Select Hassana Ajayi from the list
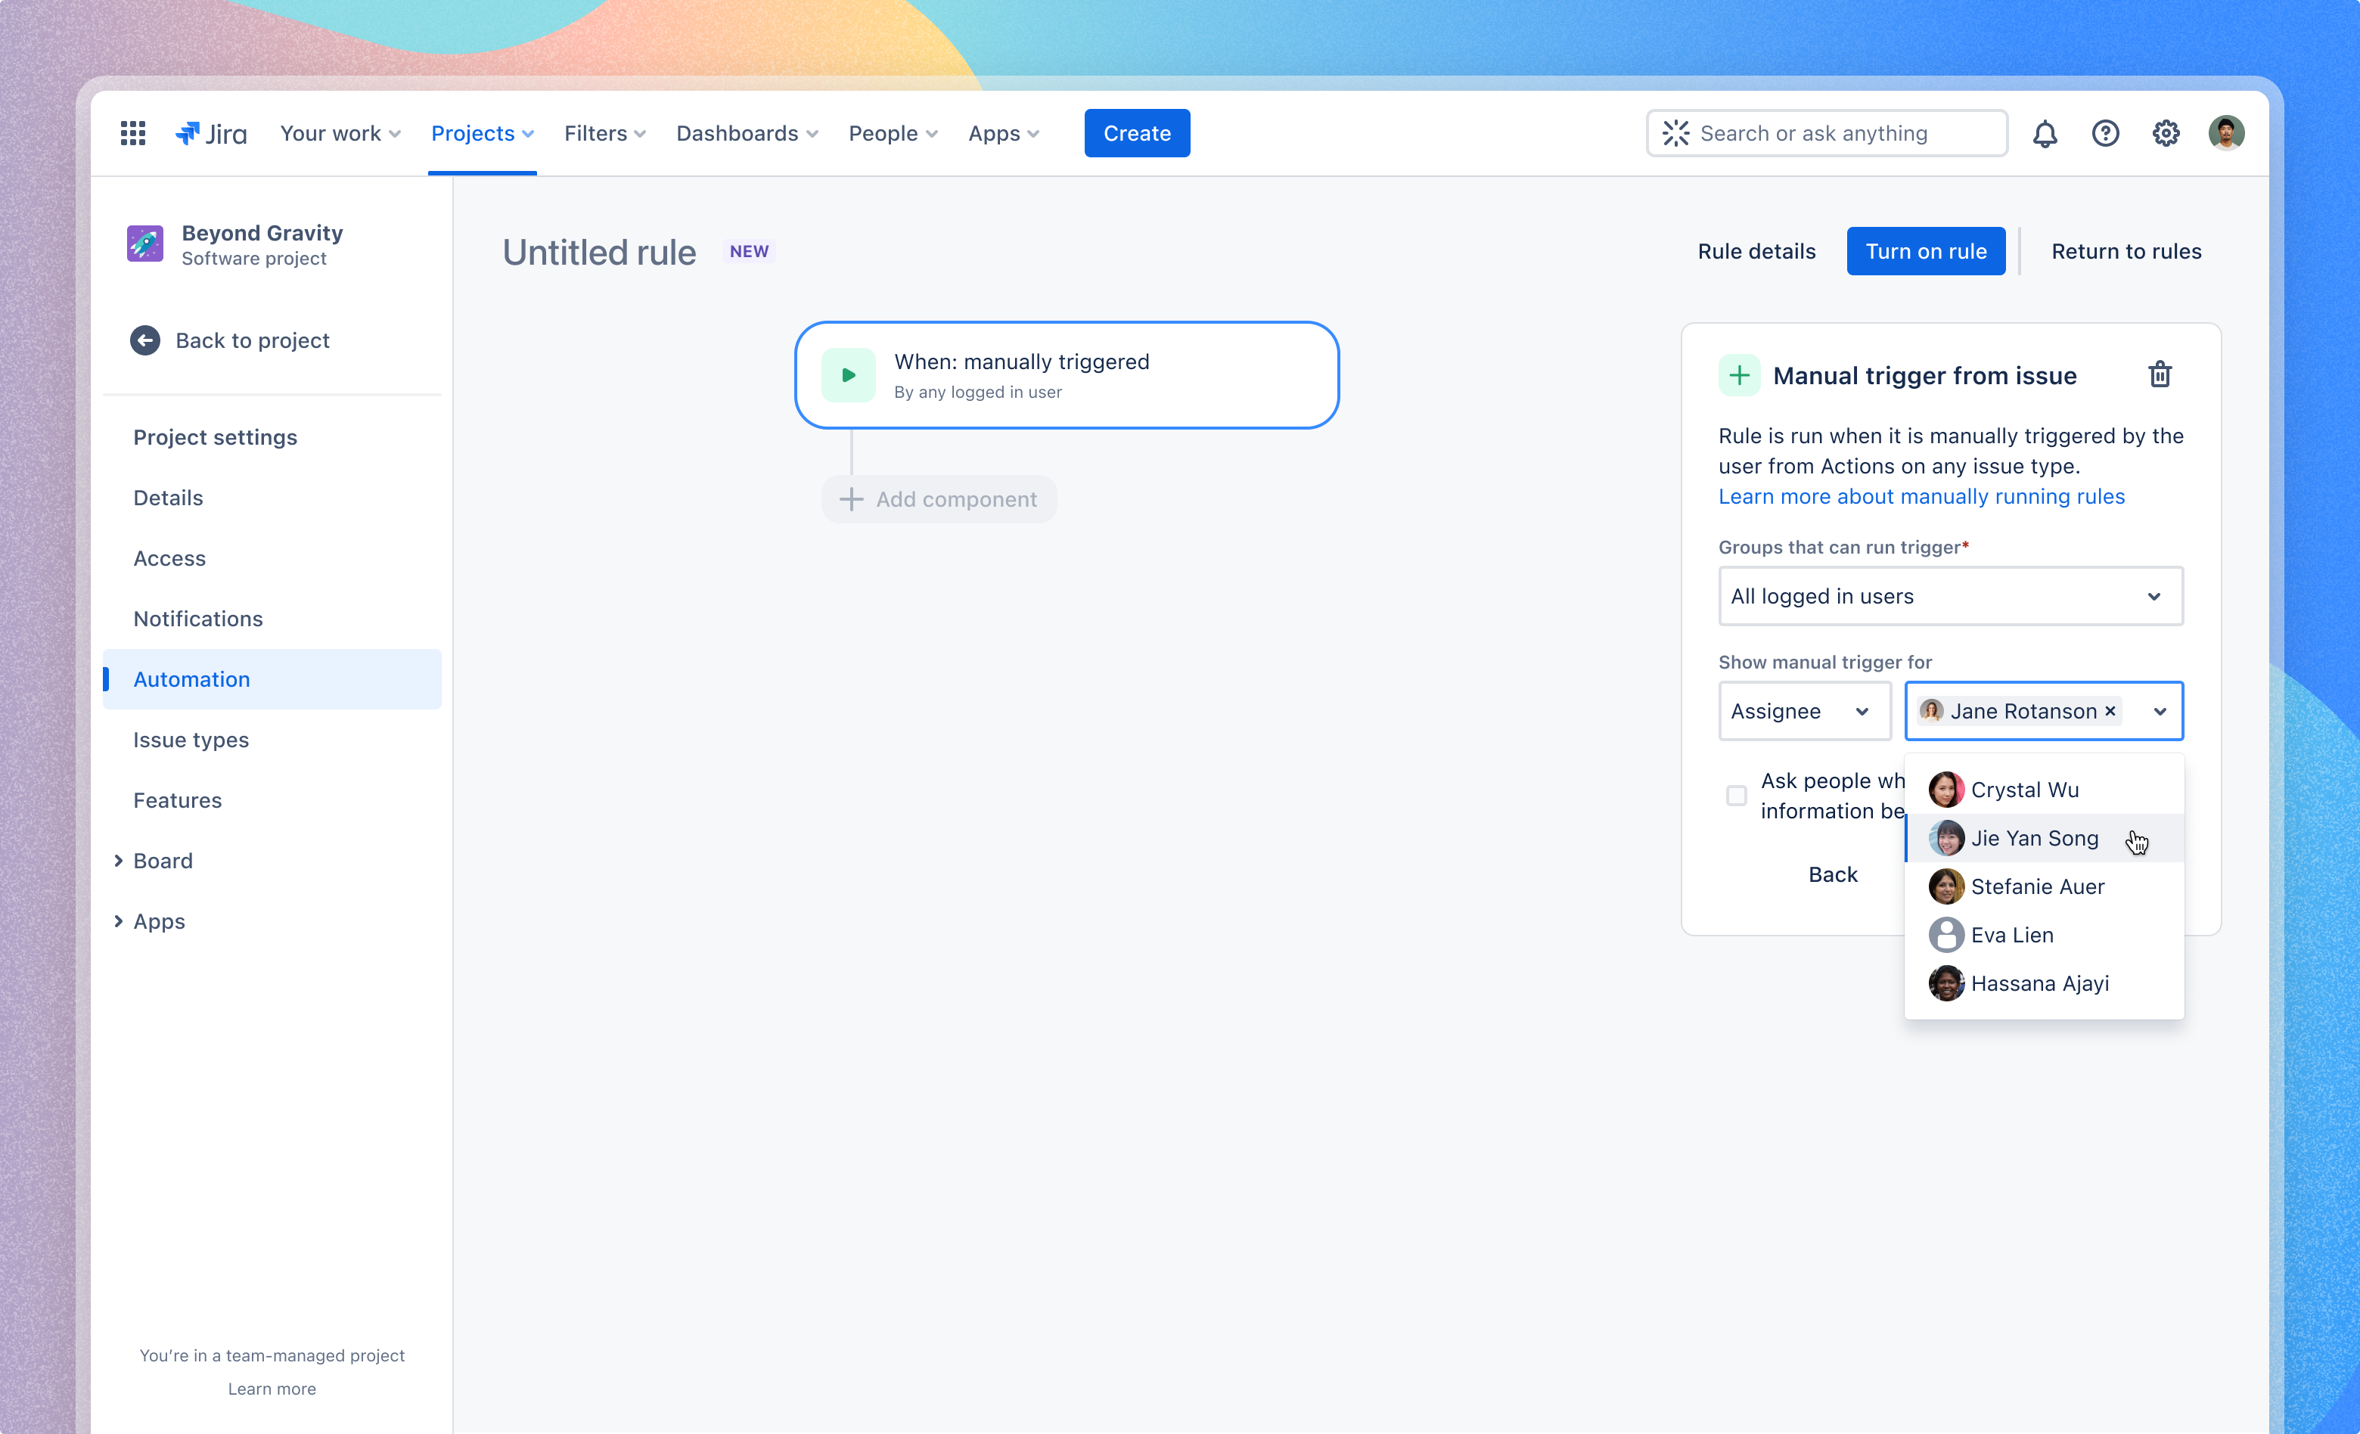 click(x=2044, y=982)
